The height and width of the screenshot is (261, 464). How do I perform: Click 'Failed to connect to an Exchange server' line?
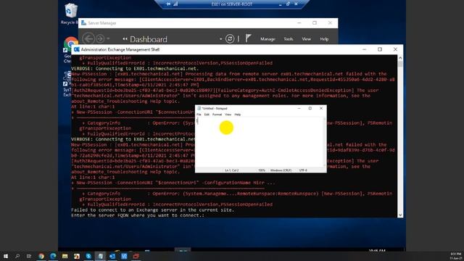pos(153,210)
